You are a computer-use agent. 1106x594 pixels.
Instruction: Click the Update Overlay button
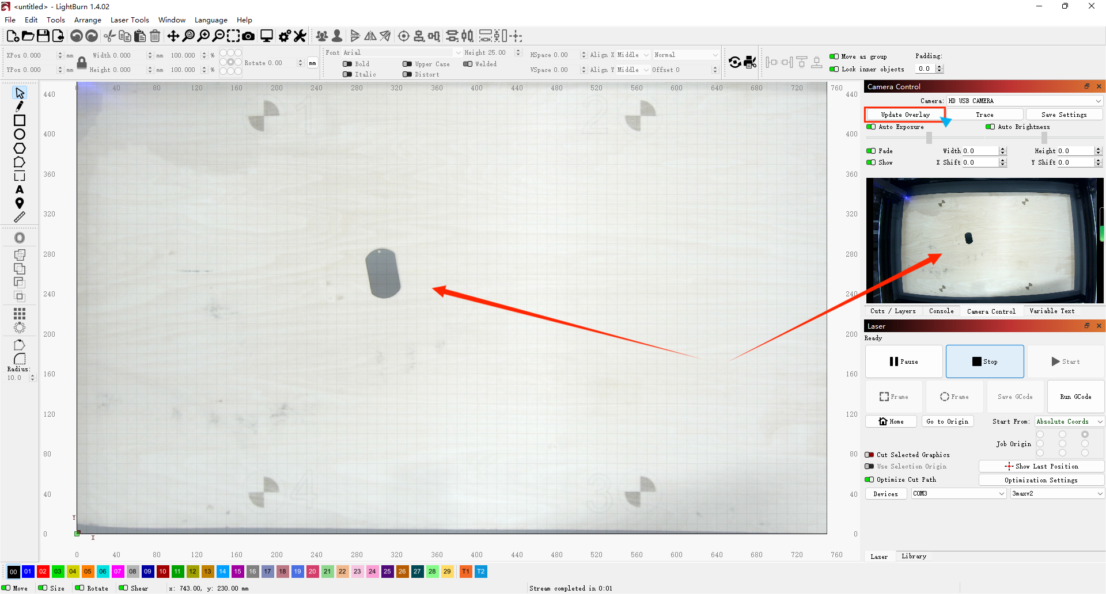click(x=905, y=115)
